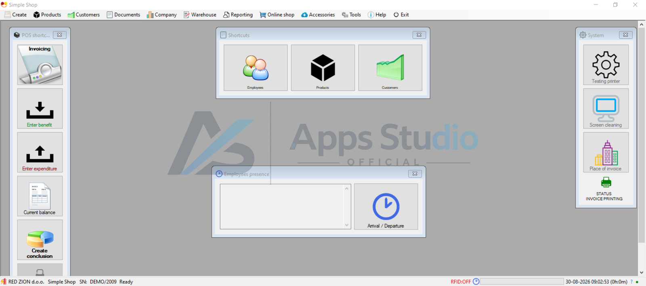Click the Simple Shop app icon in title bar

(x=4, y=4)
